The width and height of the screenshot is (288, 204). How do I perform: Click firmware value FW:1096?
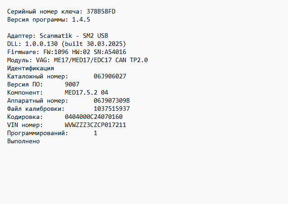point(57,52)
